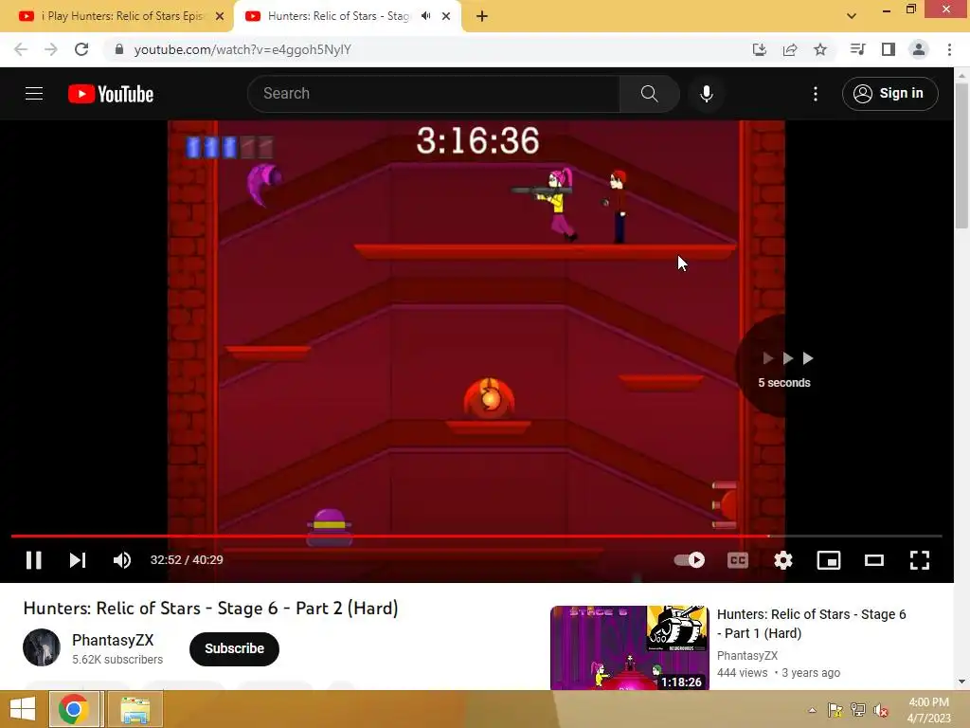View site info via padlock icon

119,49
